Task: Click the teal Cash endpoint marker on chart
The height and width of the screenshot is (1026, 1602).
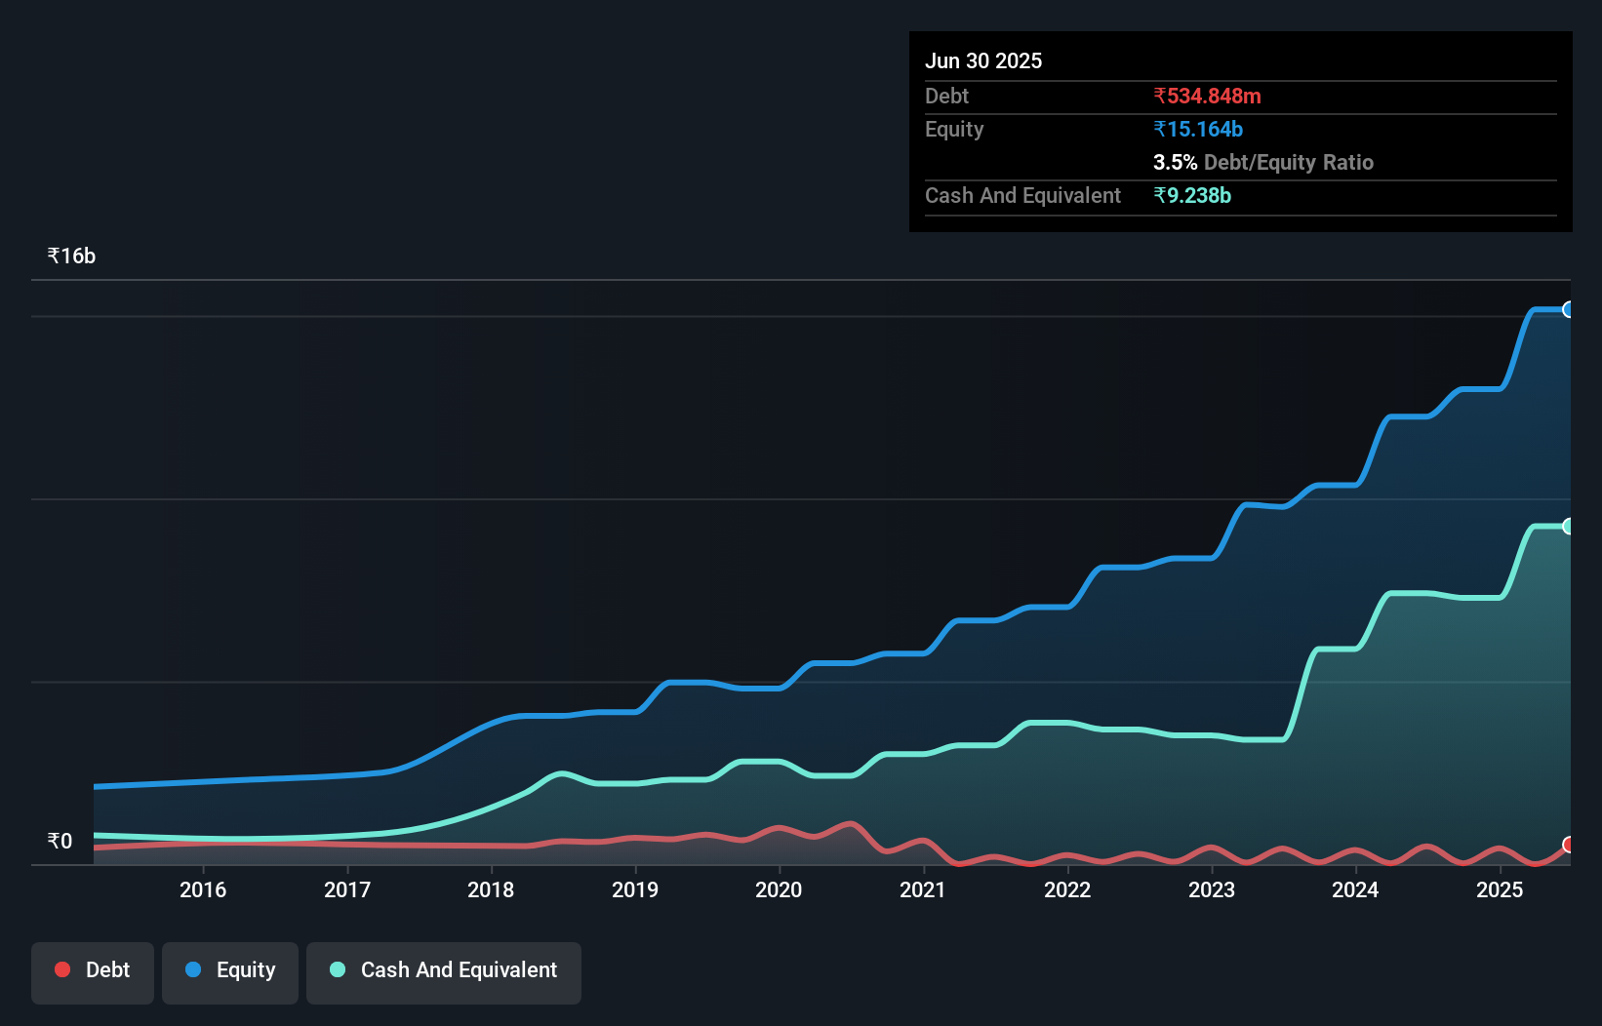Action: click(x=1569, y=527)
